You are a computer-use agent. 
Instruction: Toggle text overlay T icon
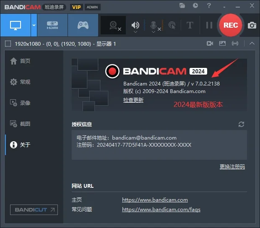[x=190, y=25]
